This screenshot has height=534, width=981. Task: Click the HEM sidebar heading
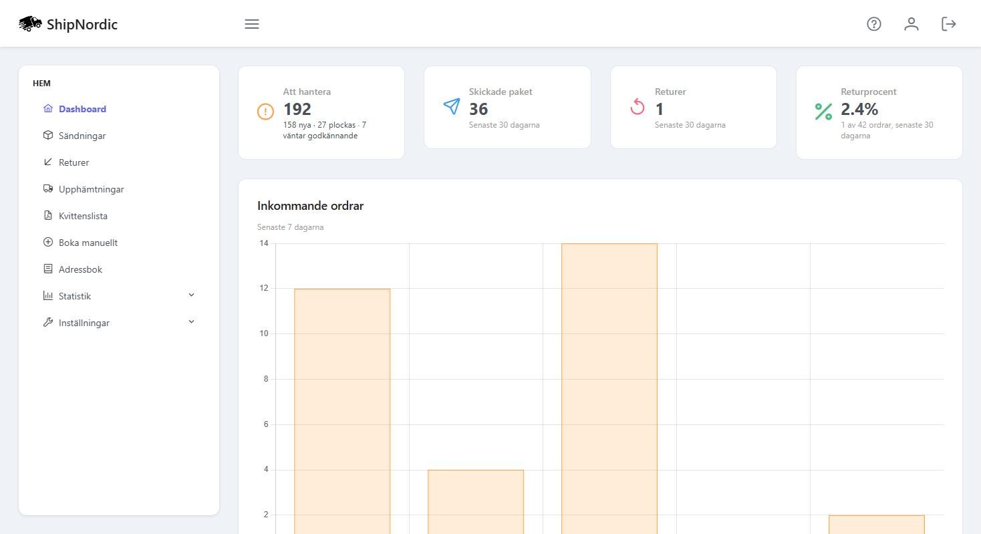click(41, 84)
